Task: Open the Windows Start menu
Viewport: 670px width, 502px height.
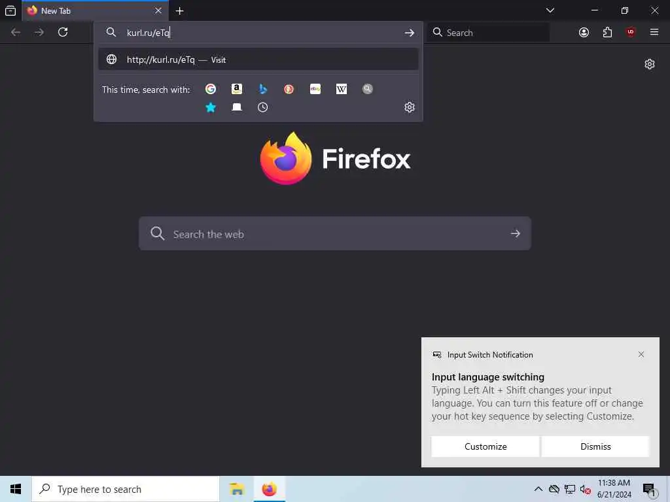Action: pyautogui.click(x=16, y=489)
